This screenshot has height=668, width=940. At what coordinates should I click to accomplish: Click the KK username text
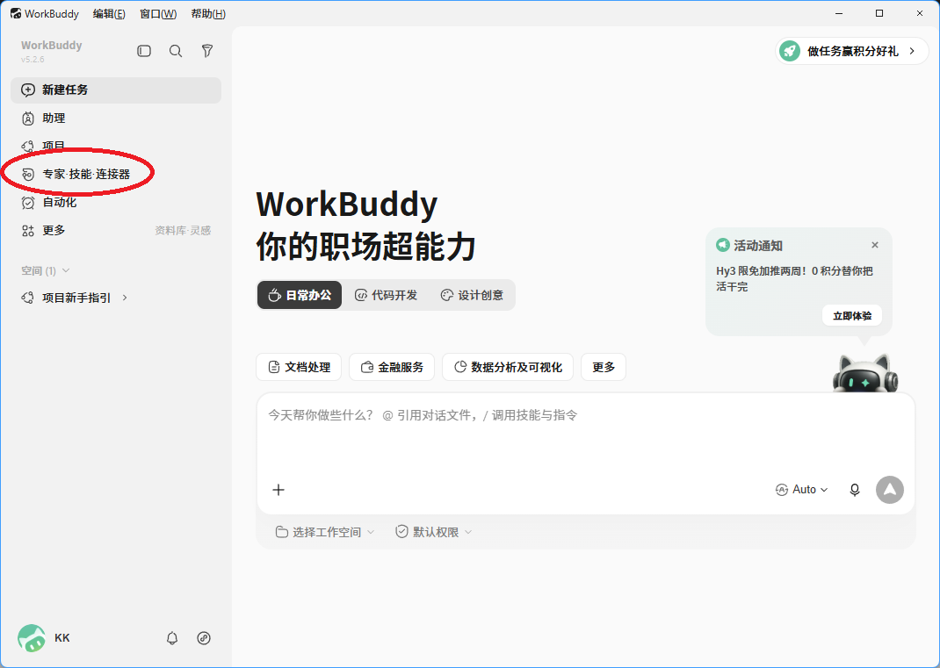pyautogui.click(x=62, y=638)
